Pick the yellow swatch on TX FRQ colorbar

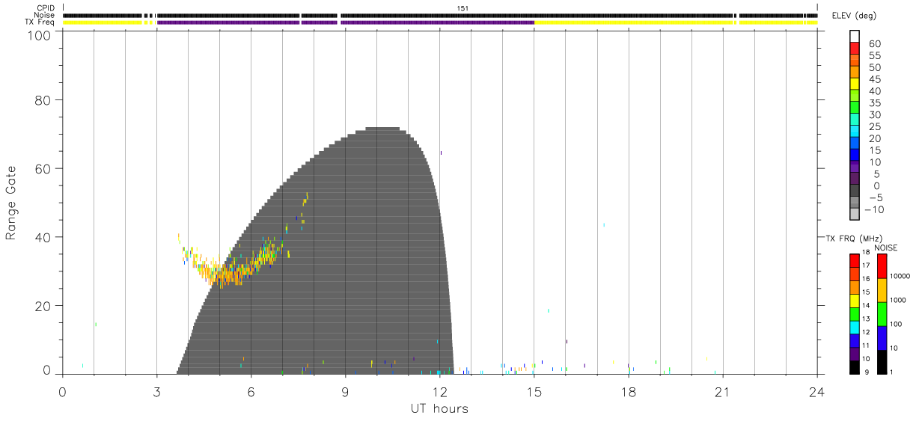854,301
